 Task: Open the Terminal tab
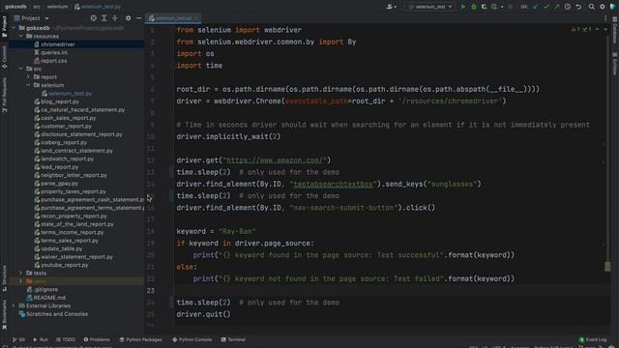tap(233, 339)
